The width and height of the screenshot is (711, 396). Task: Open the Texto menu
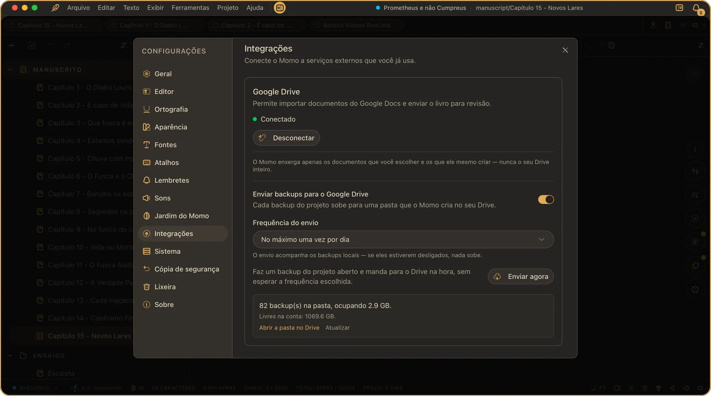tap(131, 8)
